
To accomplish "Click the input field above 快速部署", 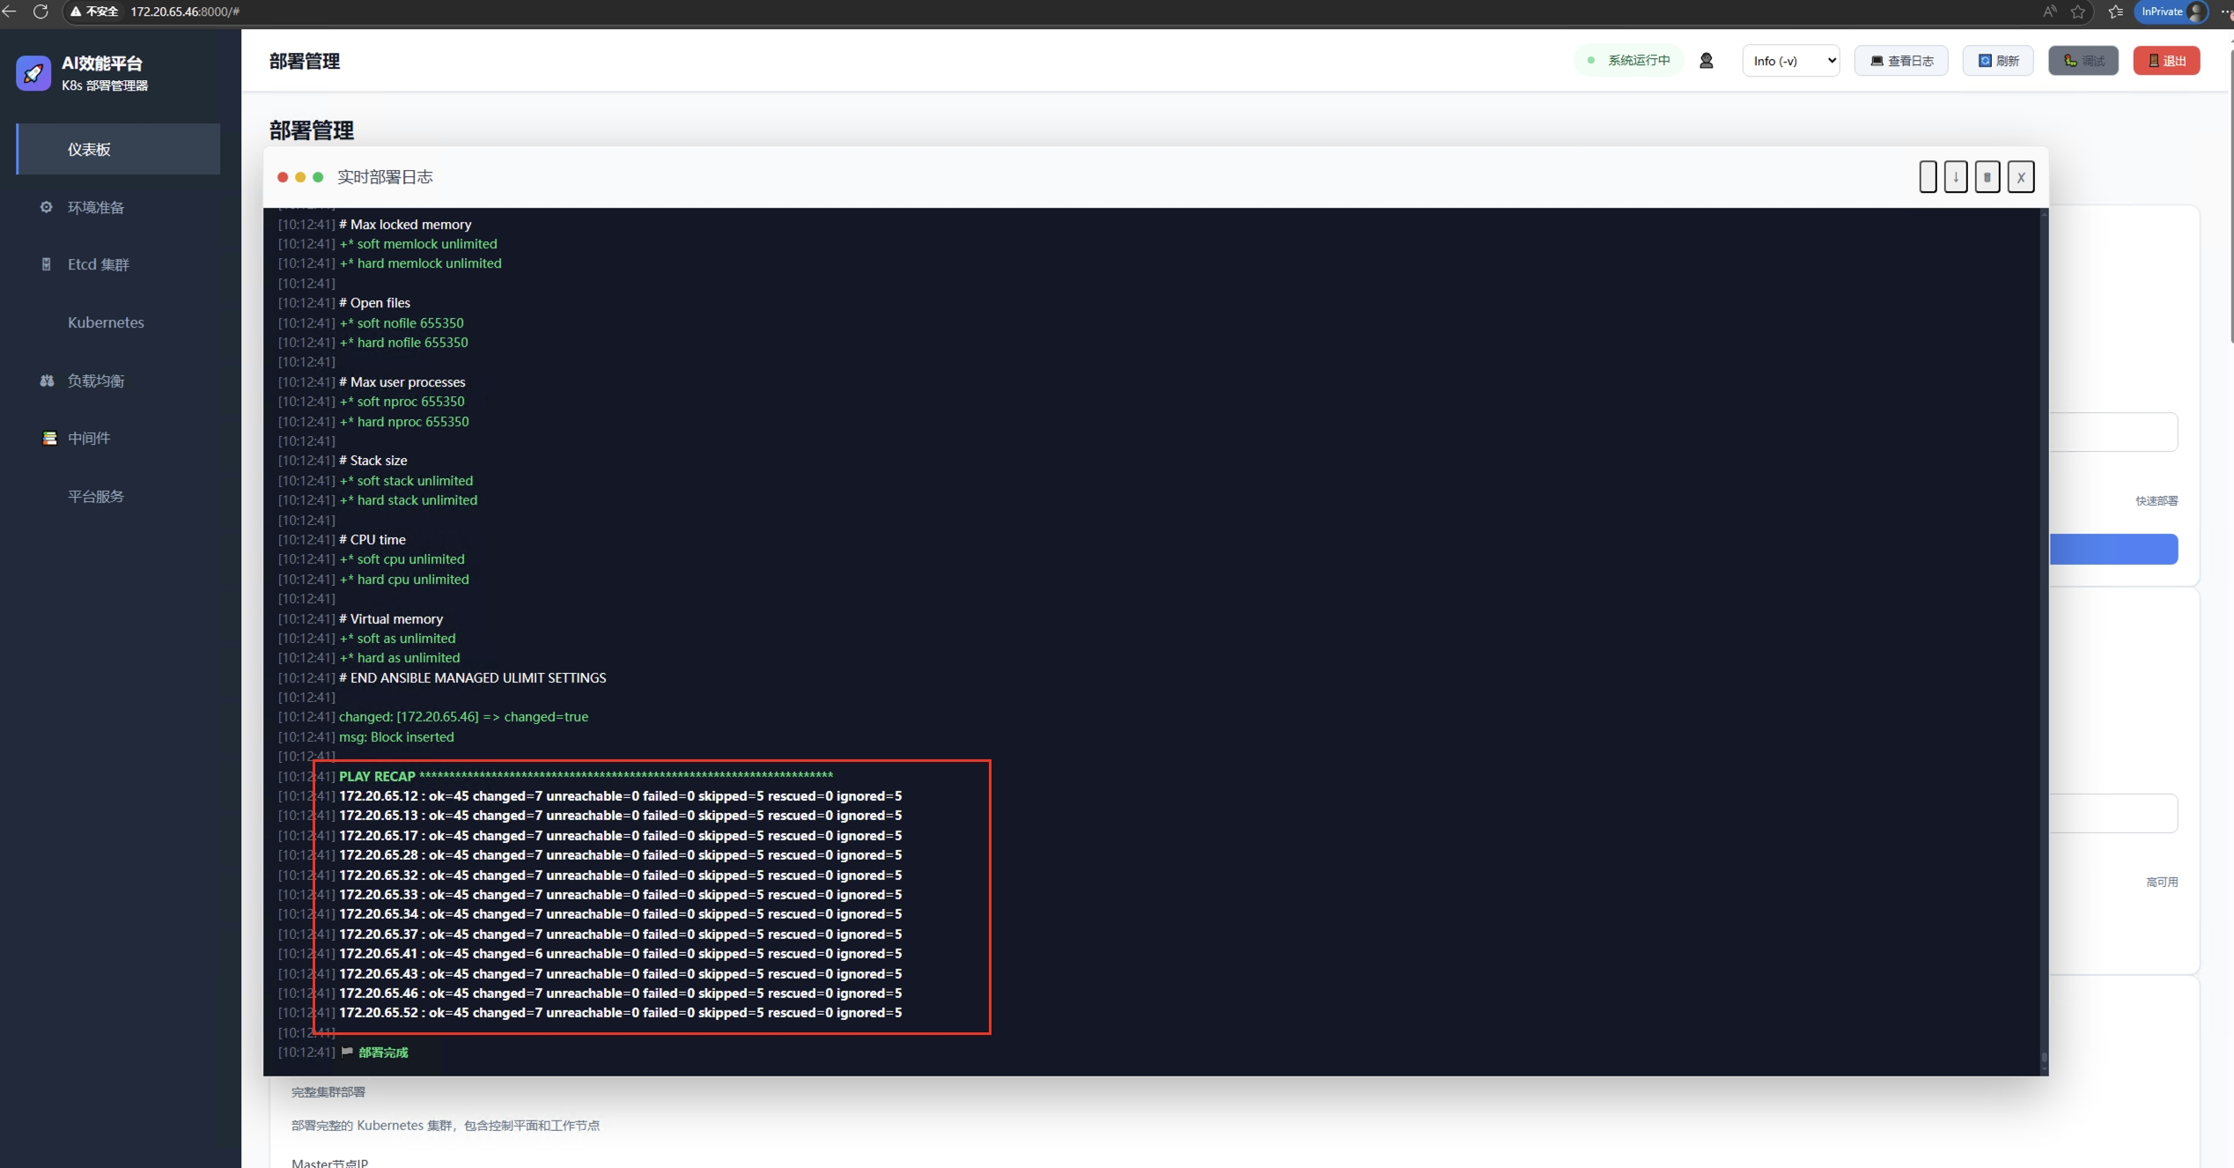I will (2113, 432).
